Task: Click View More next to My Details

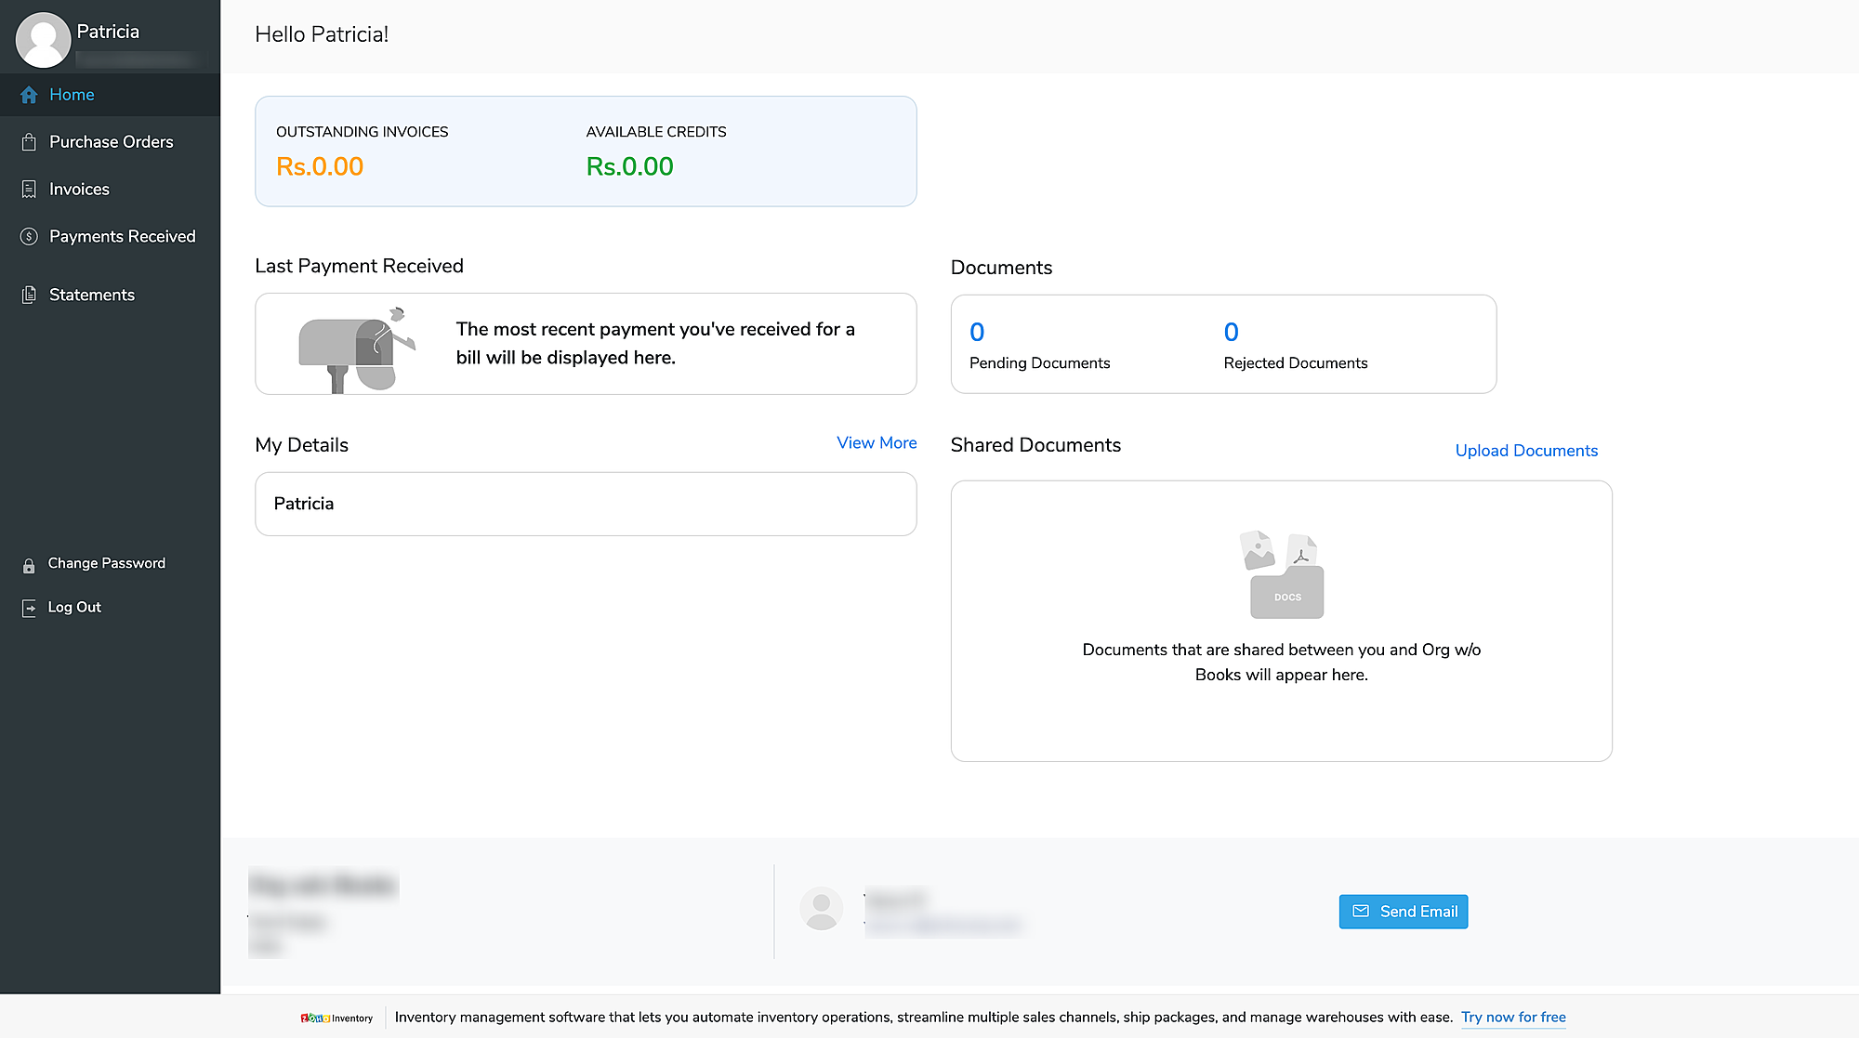Action: click(876, 442)
